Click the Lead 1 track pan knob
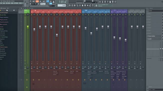This screenshot has width=163, height=91. (91, 15)
